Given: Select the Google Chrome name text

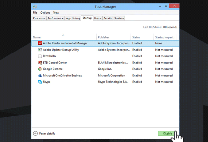Looking at the screenshot, I should (x=53, y=69).
